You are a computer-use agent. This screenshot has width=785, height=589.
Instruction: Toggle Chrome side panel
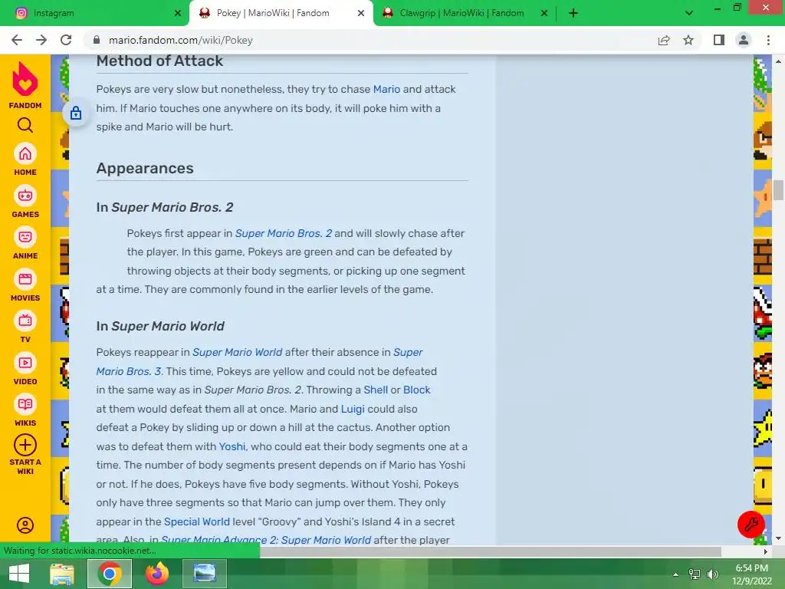pyautogui.click(x=719, y=40)
